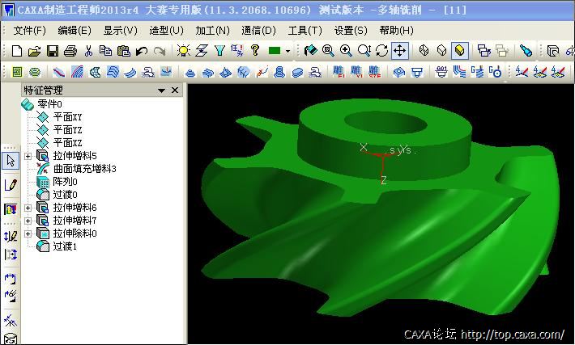Screen dimensions: 575x345
Task: Print the drawing using the printer icon
Action: [x=70, y=50]
